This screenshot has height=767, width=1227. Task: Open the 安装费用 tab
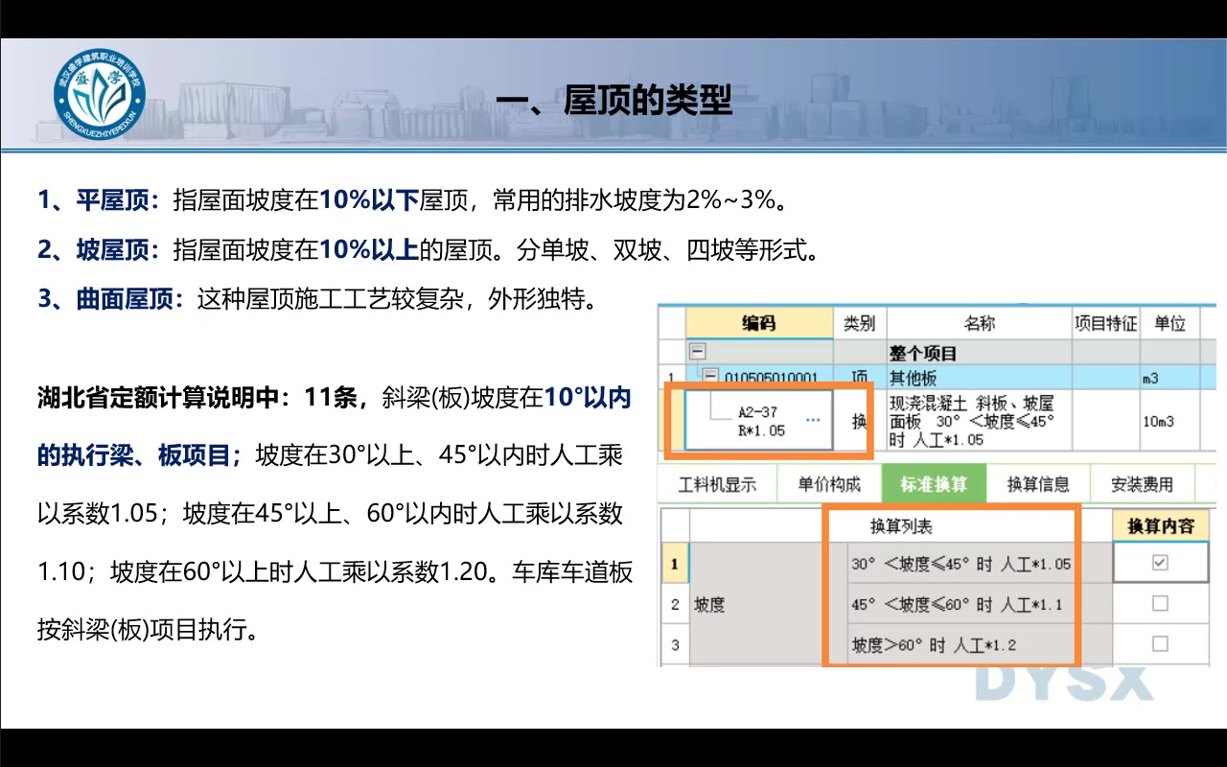click(x=1141, y=485)
